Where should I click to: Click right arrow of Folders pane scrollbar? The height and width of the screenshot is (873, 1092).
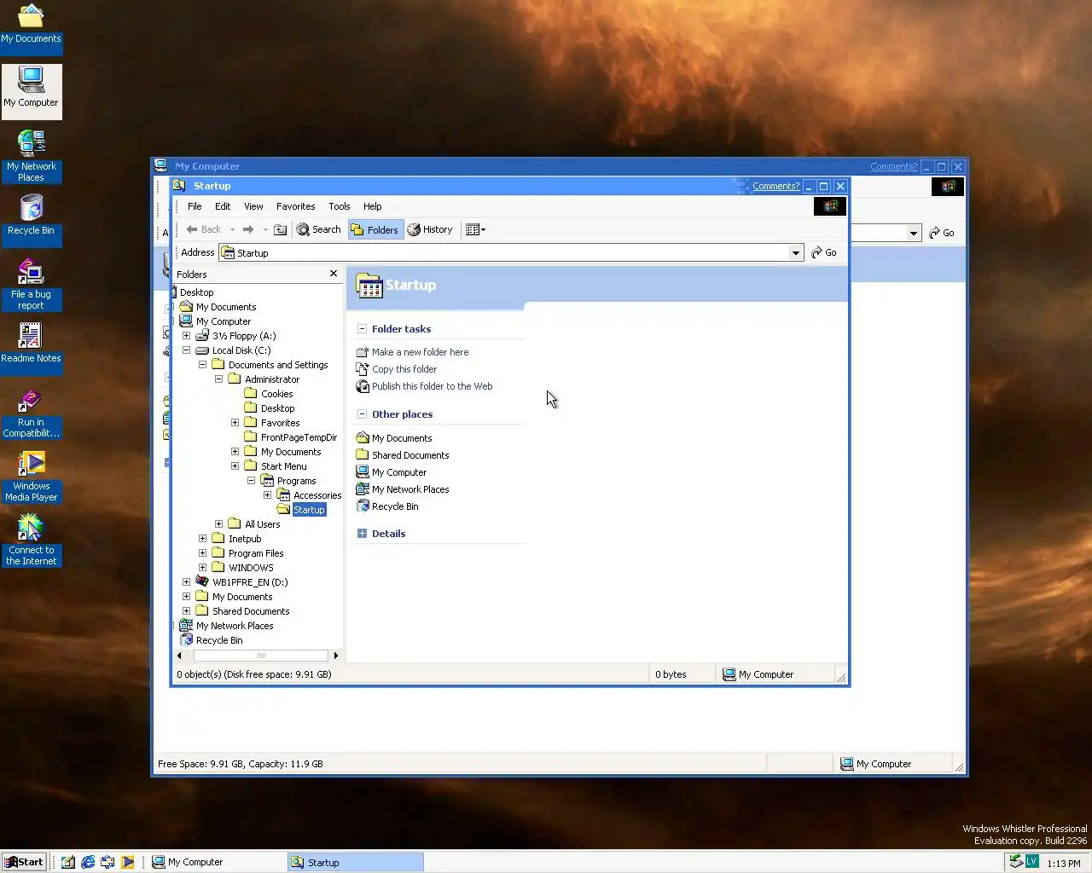[335, 656]
